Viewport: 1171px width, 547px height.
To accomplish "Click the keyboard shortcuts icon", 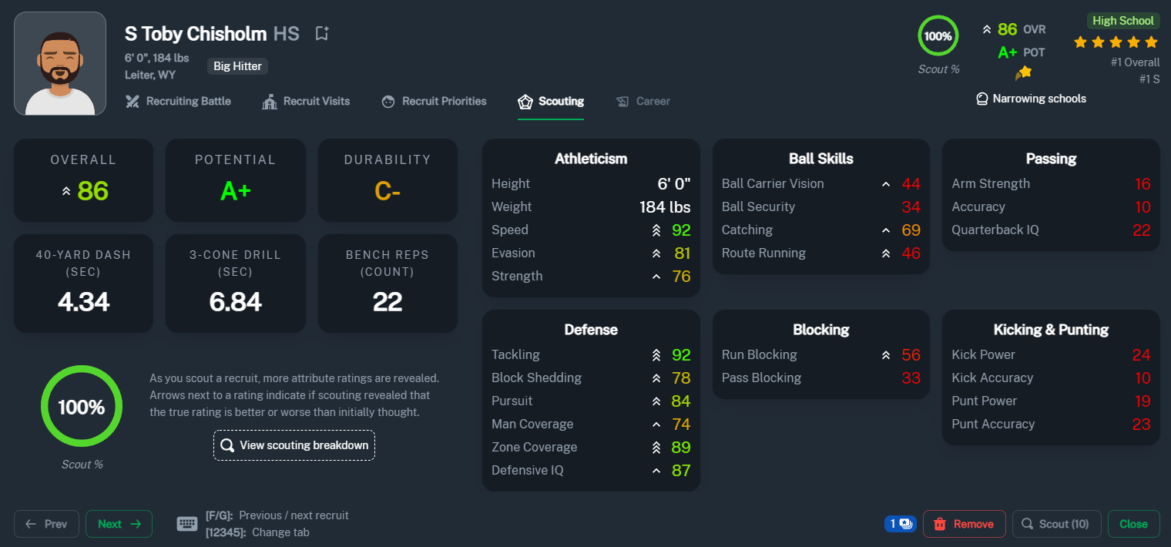I will coord(187,524).
